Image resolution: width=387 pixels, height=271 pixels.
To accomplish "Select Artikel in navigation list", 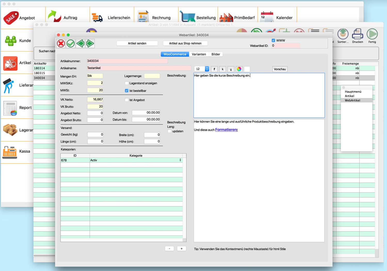I will (350, 96).
